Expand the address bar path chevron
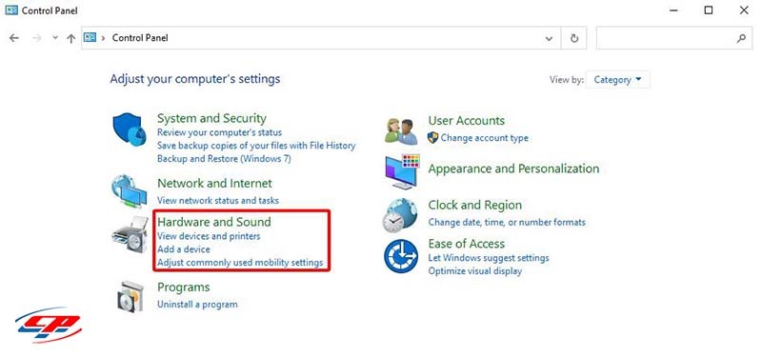 [103, 38]
